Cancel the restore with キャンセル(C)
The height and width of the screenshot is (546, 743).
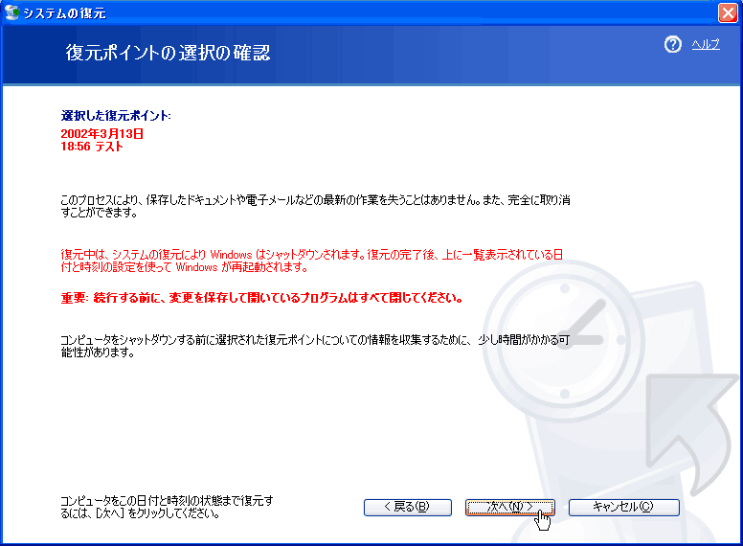click(x=623, y=507)
